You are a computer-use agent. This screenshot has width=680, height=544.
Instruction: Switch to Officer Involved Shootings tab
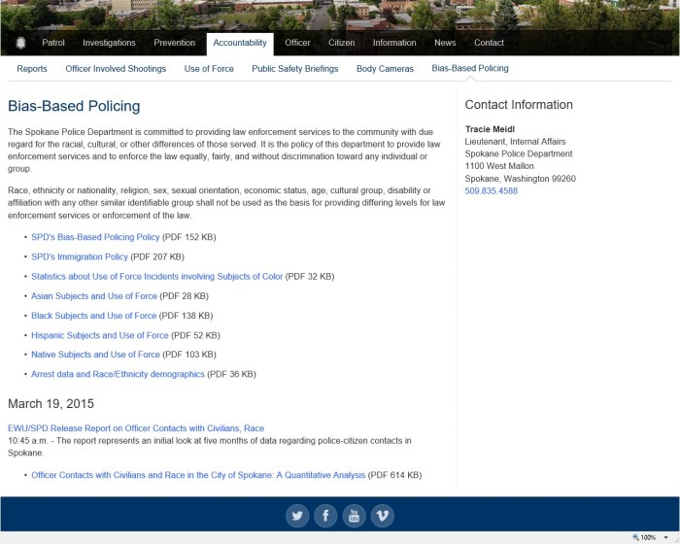(116, 69)
